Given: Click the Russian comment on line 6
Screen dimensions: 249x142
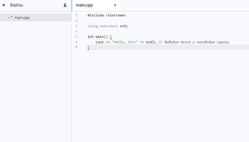Looking at the screenshot, I should (194, 42).
